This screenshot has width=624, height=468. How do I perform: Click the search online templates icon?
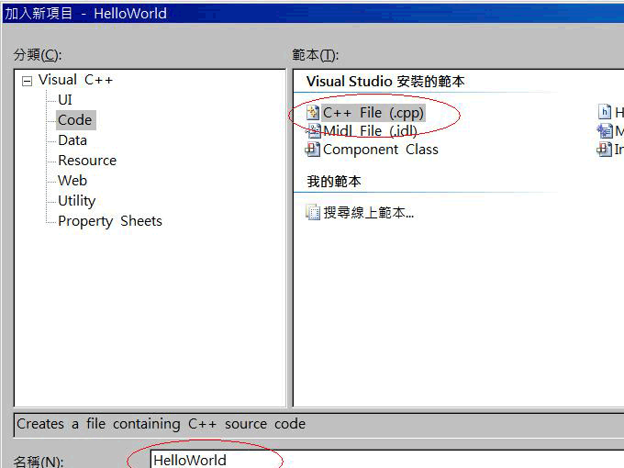[313, 213]
